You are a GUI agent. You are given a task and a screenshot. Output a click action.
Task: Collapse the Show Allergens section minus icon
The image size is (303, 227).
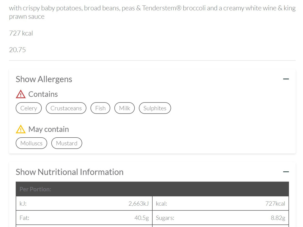click(286, 79)
